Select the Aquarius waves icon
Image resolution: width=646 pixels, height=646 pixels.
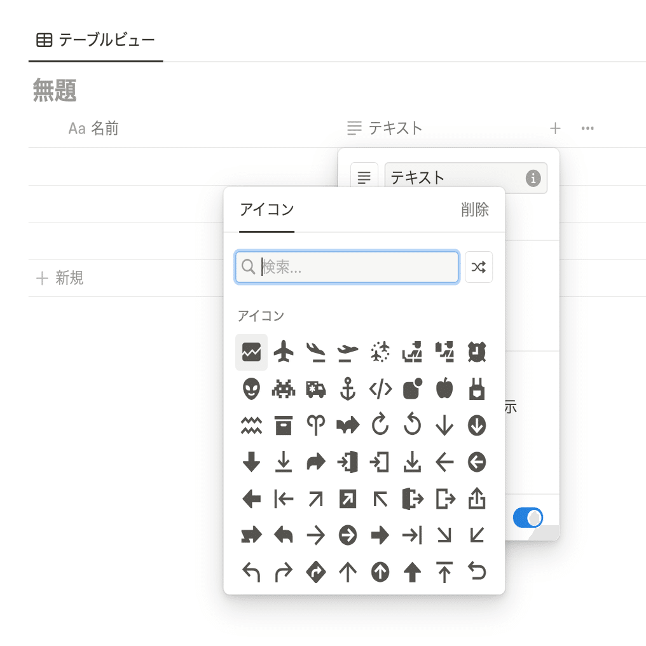coord(251,425)
